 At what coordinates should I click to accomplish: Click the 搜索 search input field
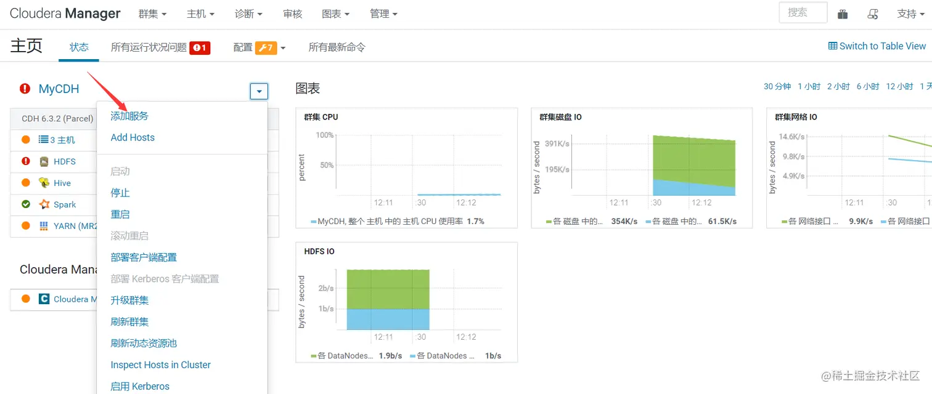[803, 13]
